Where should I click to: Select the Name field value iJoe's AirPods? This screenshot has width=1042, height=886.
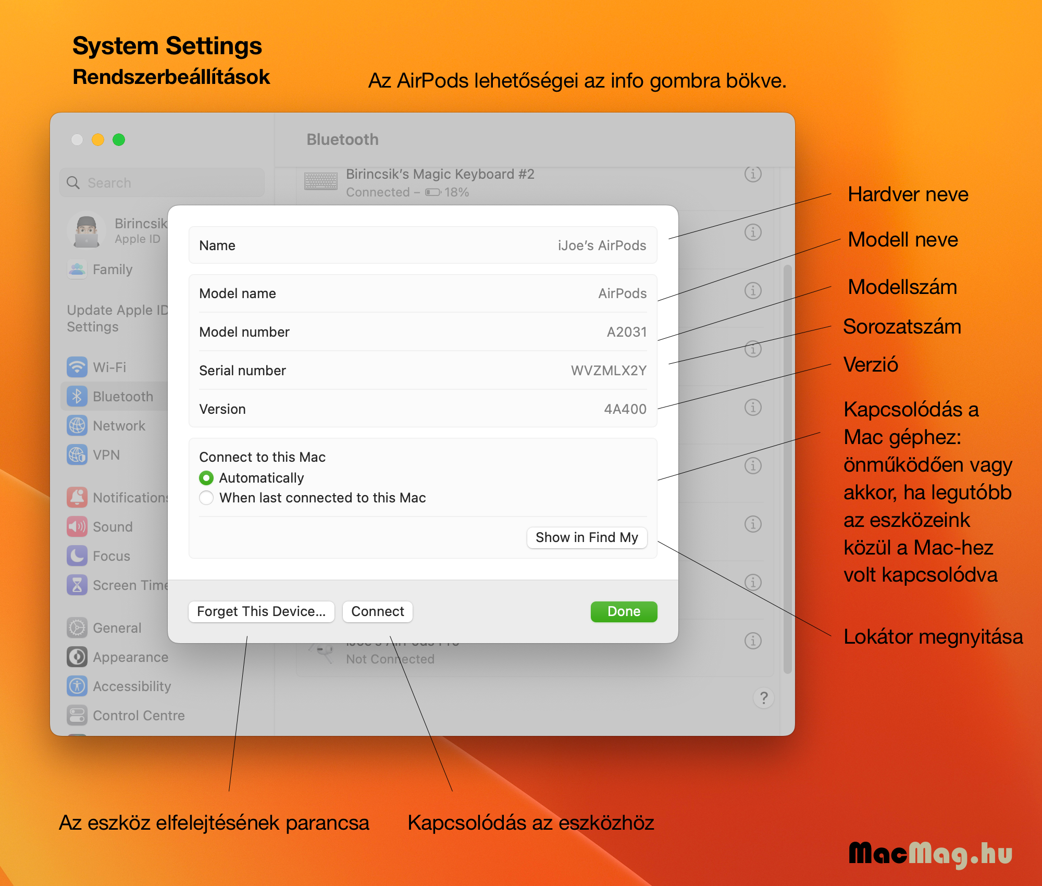click(x=602, y=245)
